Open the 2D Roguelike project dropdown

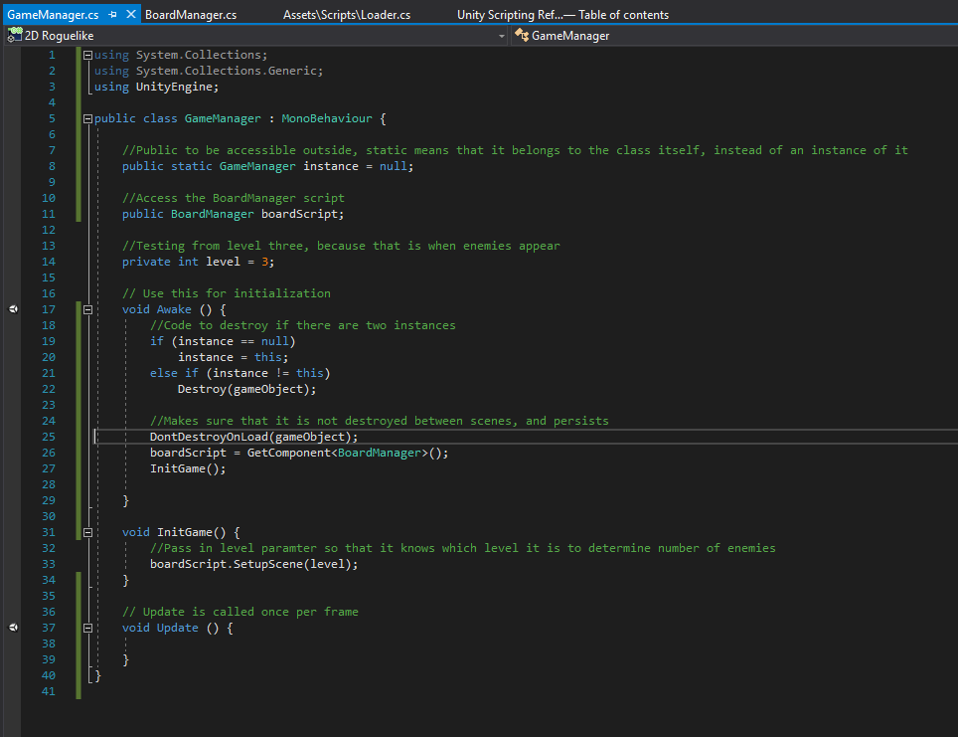click(x=501, y=36)
